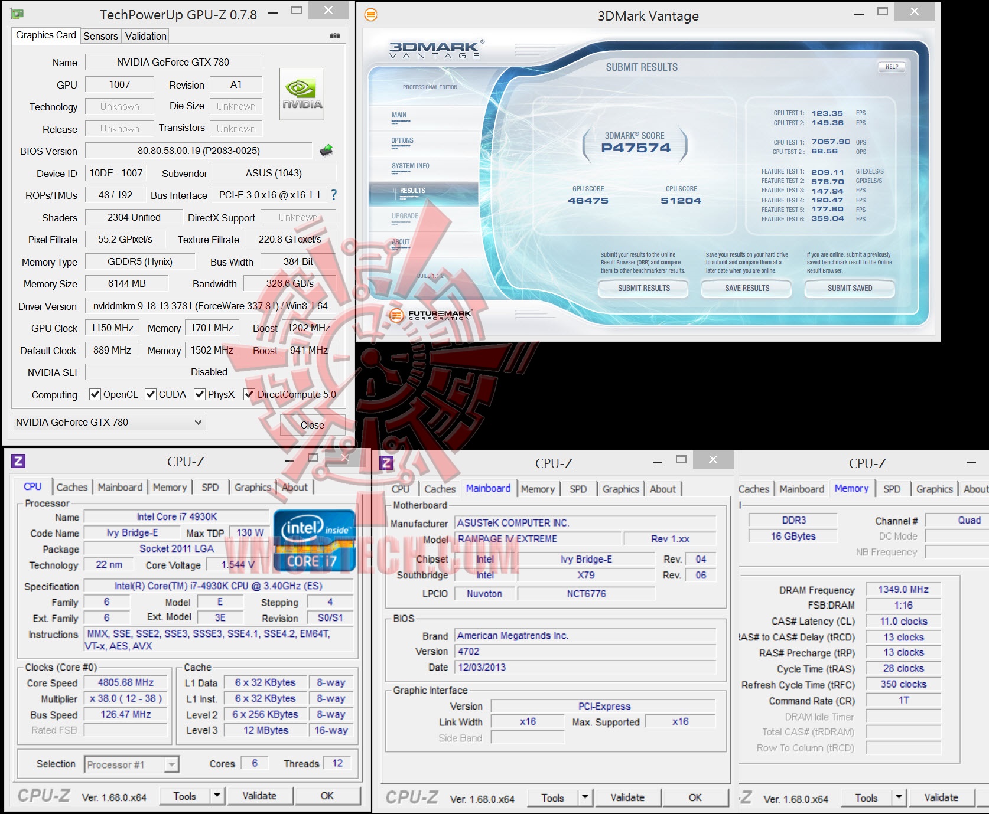989x814 pixels.
Task: Click the CPU Score value 51204
Action: [681, 201]
